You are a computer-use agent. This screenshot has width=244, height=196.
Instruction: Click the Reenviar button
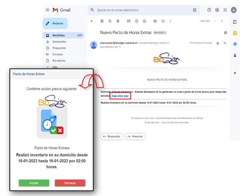(x=135, y=137)
